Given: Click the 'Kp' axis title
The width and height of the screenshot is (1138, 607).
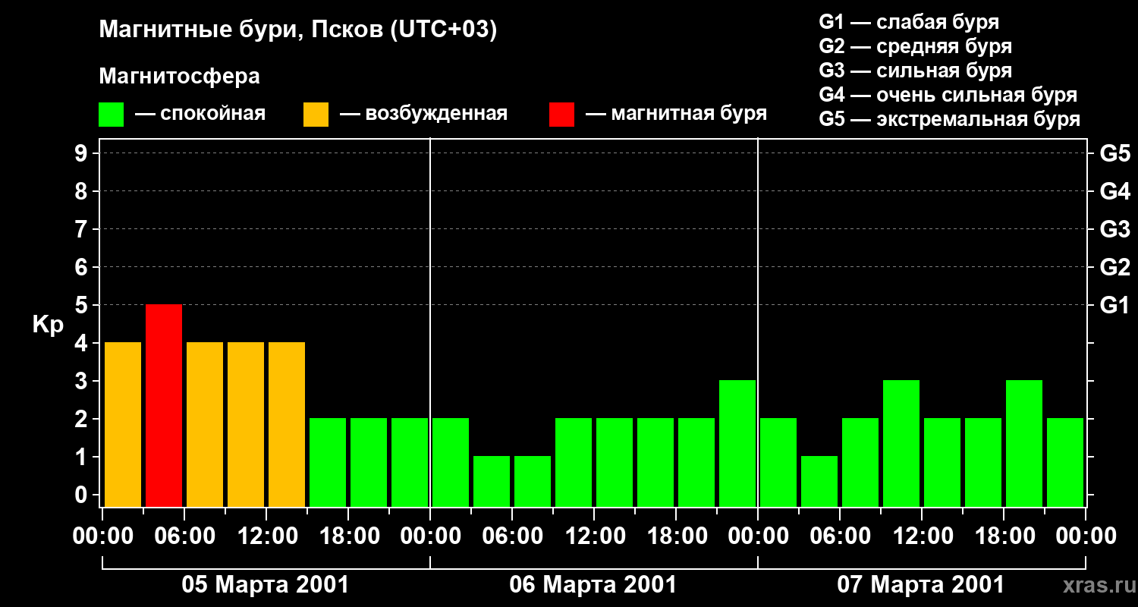Looking at the screenshot, I should point(48,326).
